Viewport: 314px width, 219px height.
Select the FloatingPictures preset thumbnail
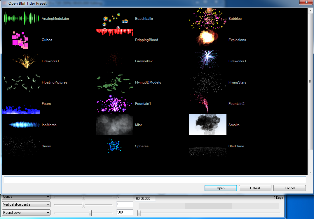click(21, 82)
